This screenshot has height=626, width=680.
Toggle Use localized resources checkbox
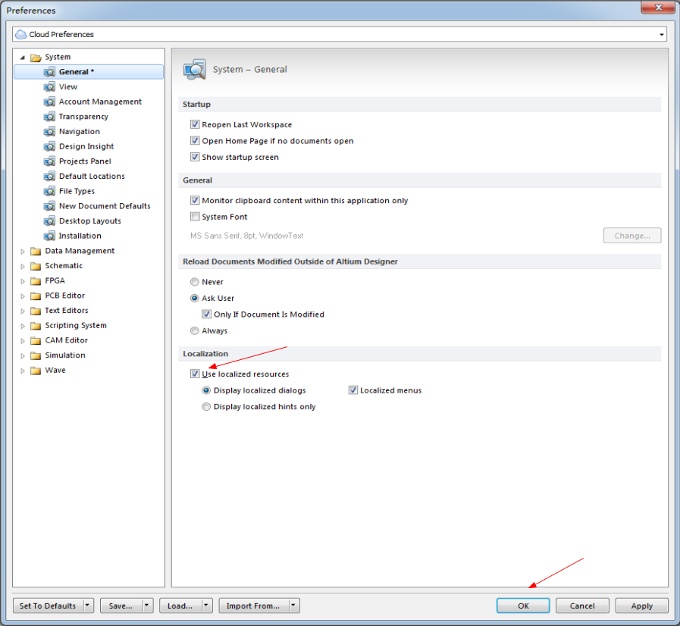[x=195, y=374]
